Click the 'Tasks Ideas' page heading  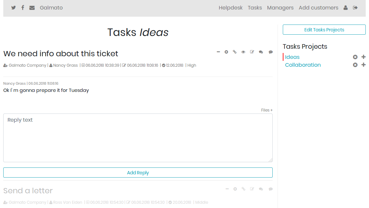click(138, 32)
